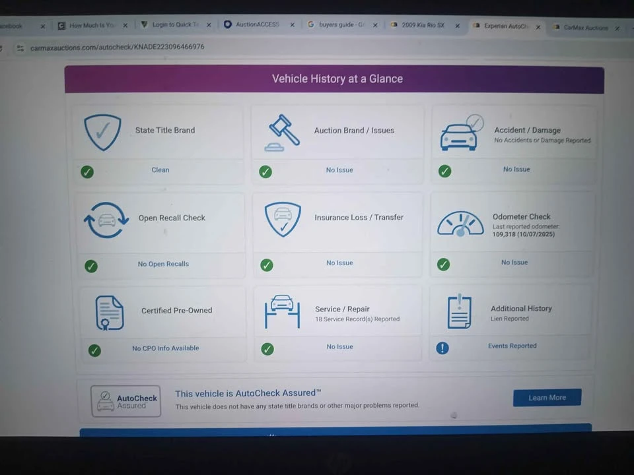The height and width of the screenshot is (475, 634).
Task: Click No Issue under Accident / Damage
Action: coord(516,170)
